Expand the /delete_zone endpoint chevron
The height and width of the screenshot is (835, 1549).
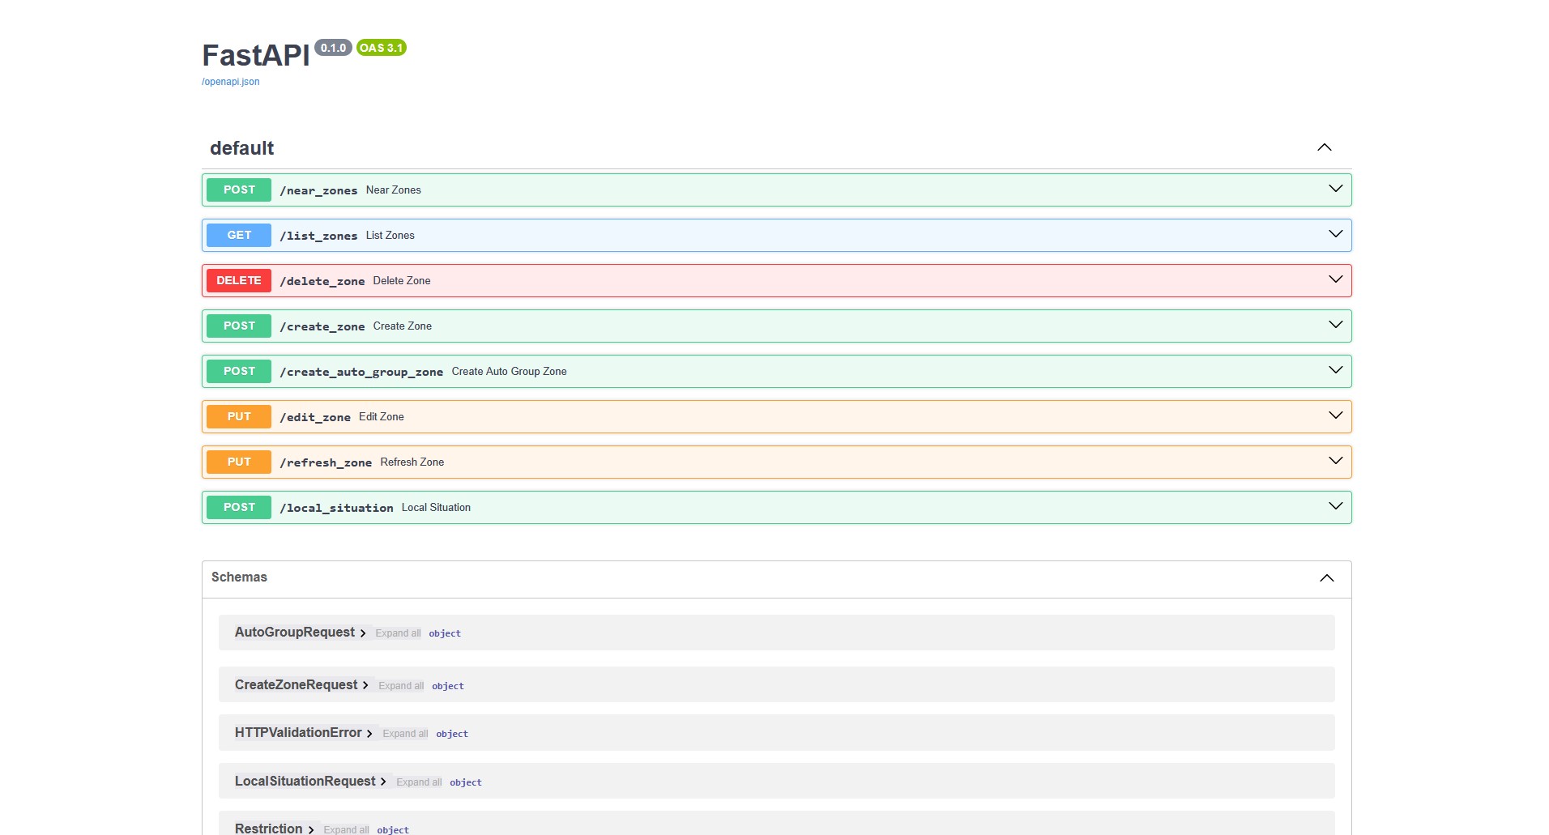coord(1335,280)
